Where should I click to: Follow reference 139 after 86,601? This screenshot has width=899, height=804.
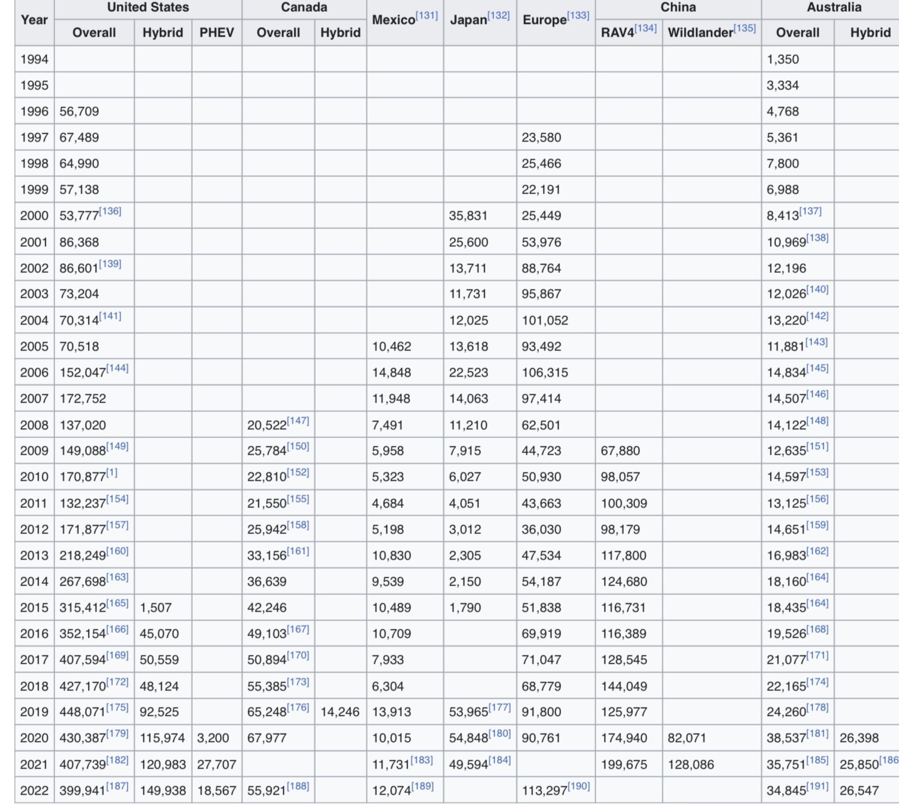tap(110, 263)
